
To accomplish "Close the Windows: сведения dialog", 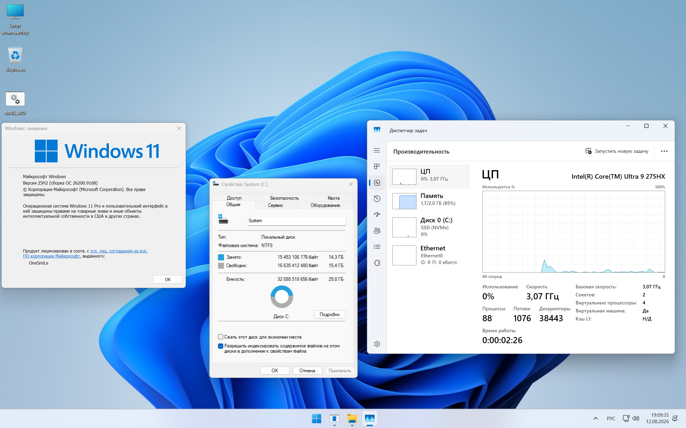I will (179, 128).
